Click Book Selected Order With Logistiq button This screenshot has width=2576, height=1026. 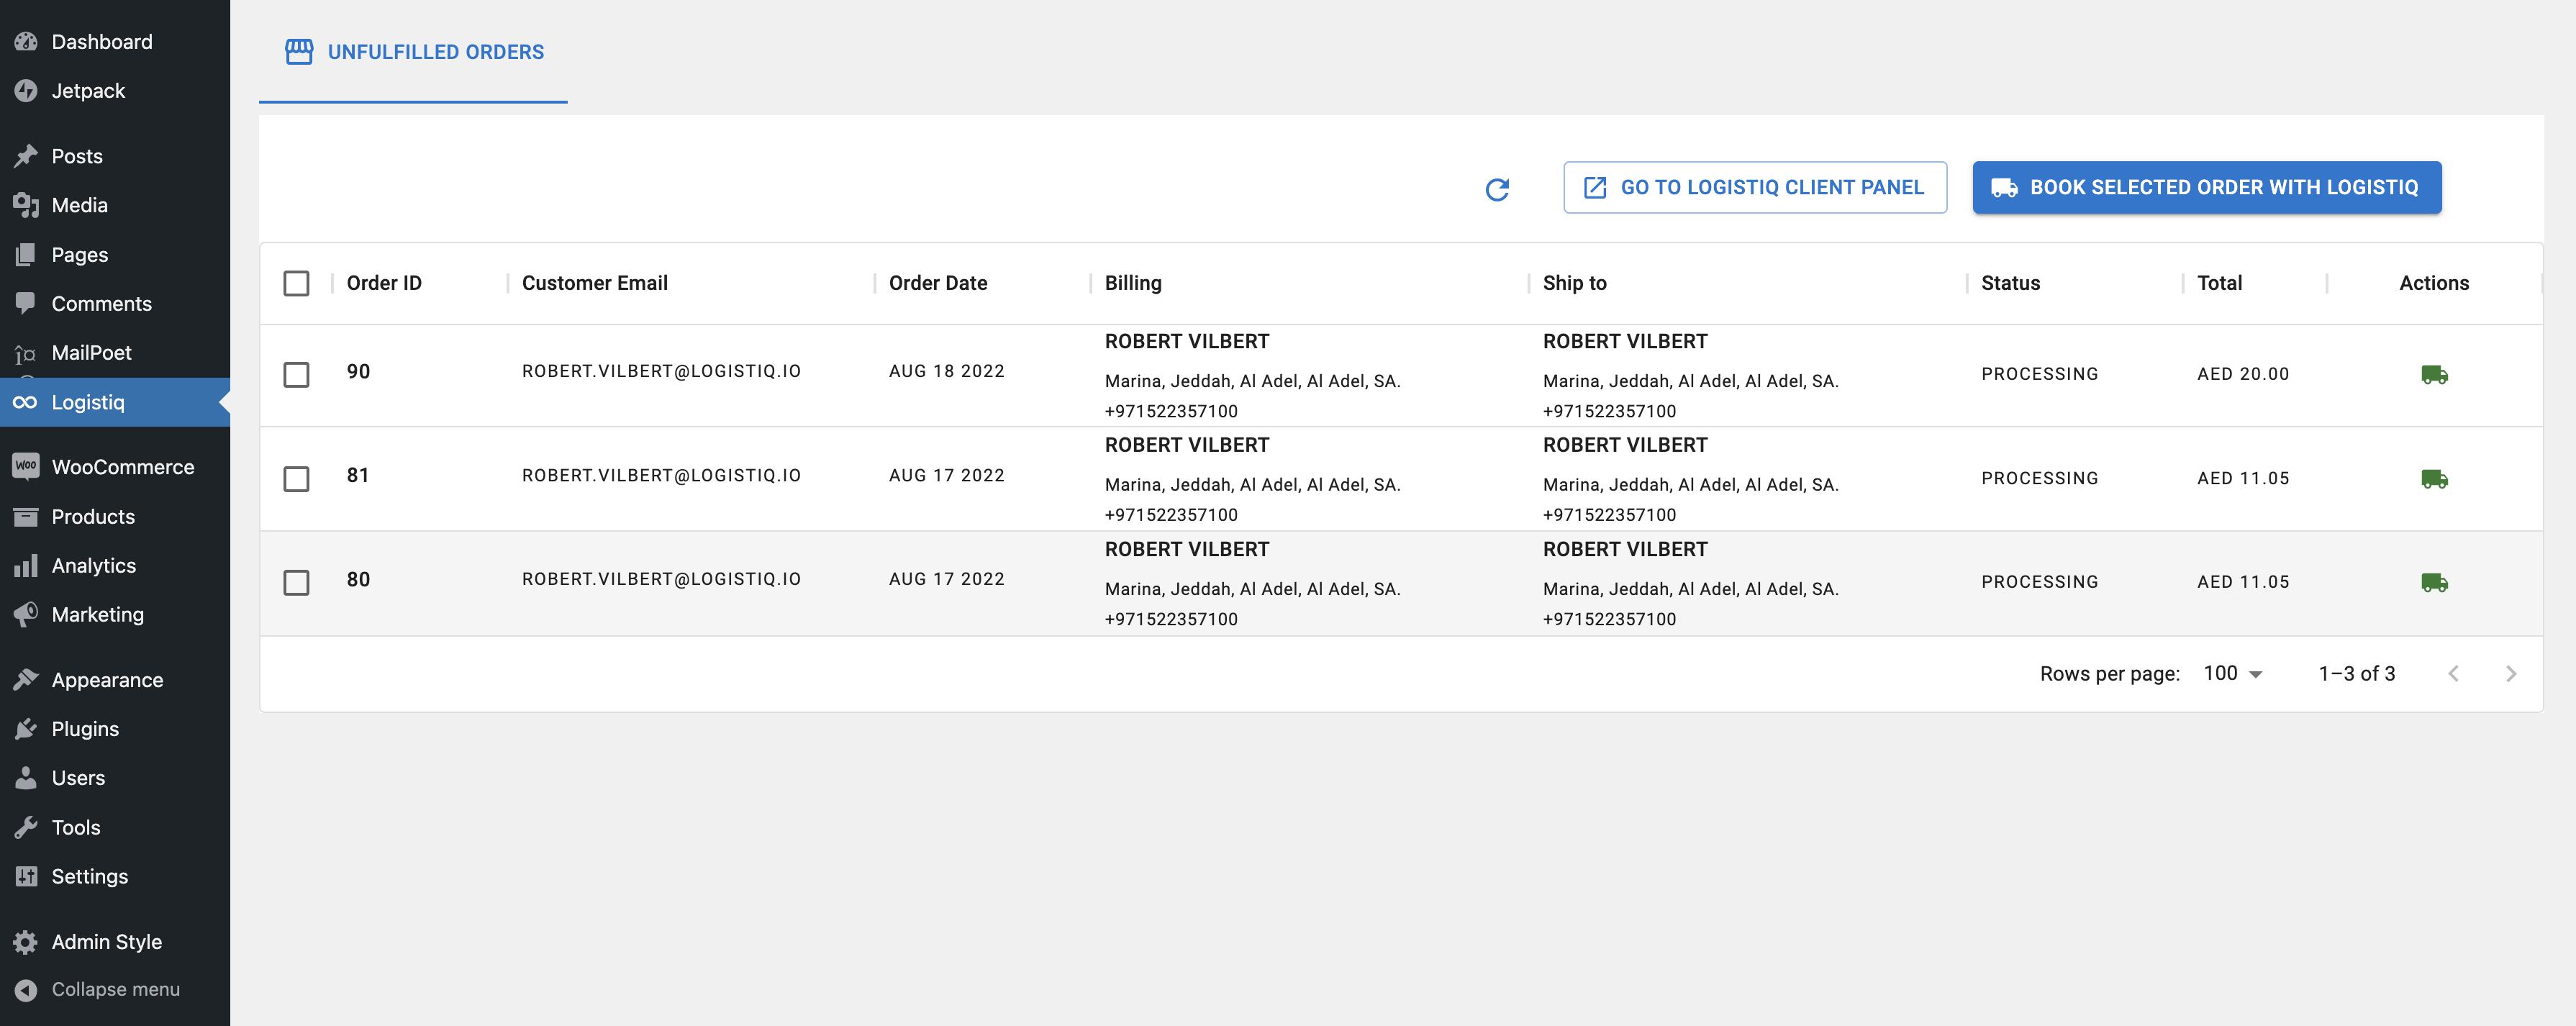2207,187
